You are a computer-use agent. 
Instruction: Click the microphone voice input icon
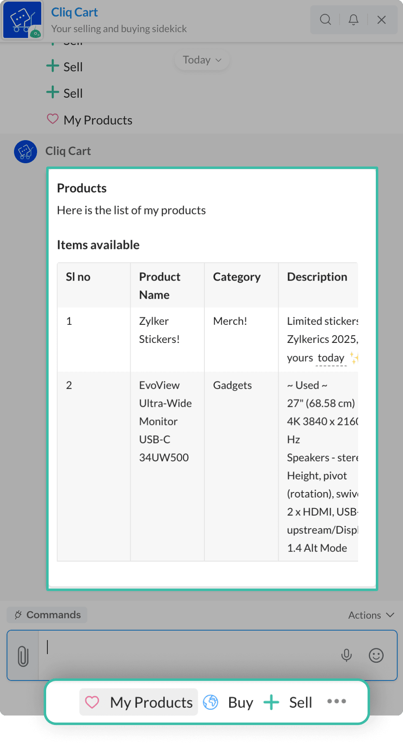pos(347,655)
